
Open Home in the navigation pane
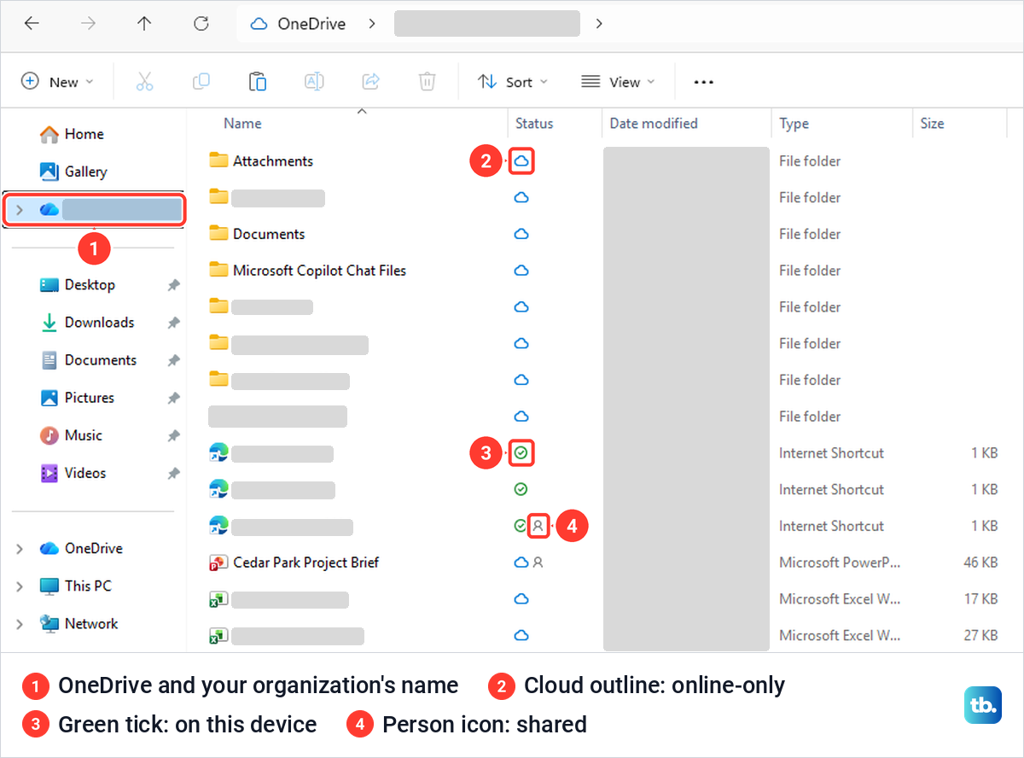[x=73, y=134]
